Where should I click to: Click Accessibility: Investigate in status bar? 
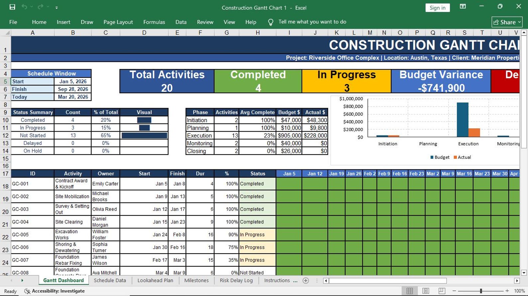pos(55,291)
